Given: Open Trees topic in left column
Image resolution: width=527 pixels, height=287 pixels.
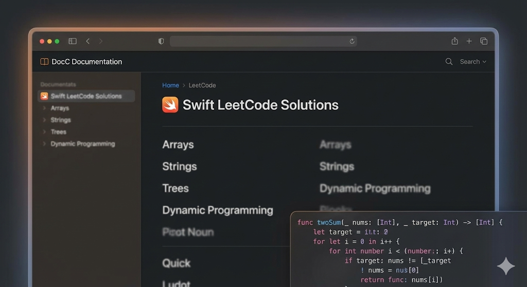Looking at the screenshot, I should point(175,188).
